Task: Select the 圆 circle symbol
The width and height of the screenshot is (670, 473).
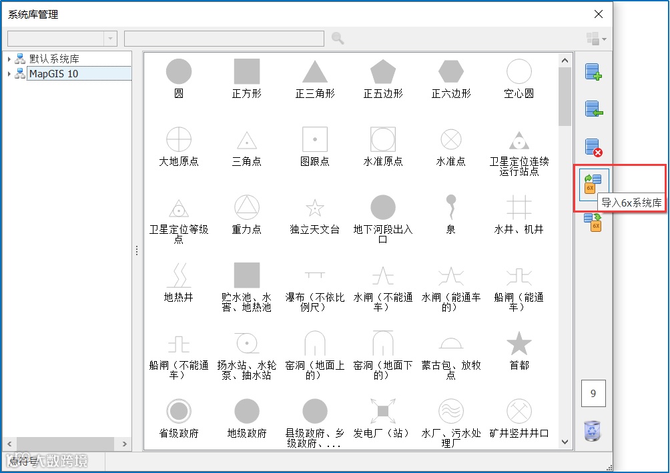Action: [x=179, y=79]
